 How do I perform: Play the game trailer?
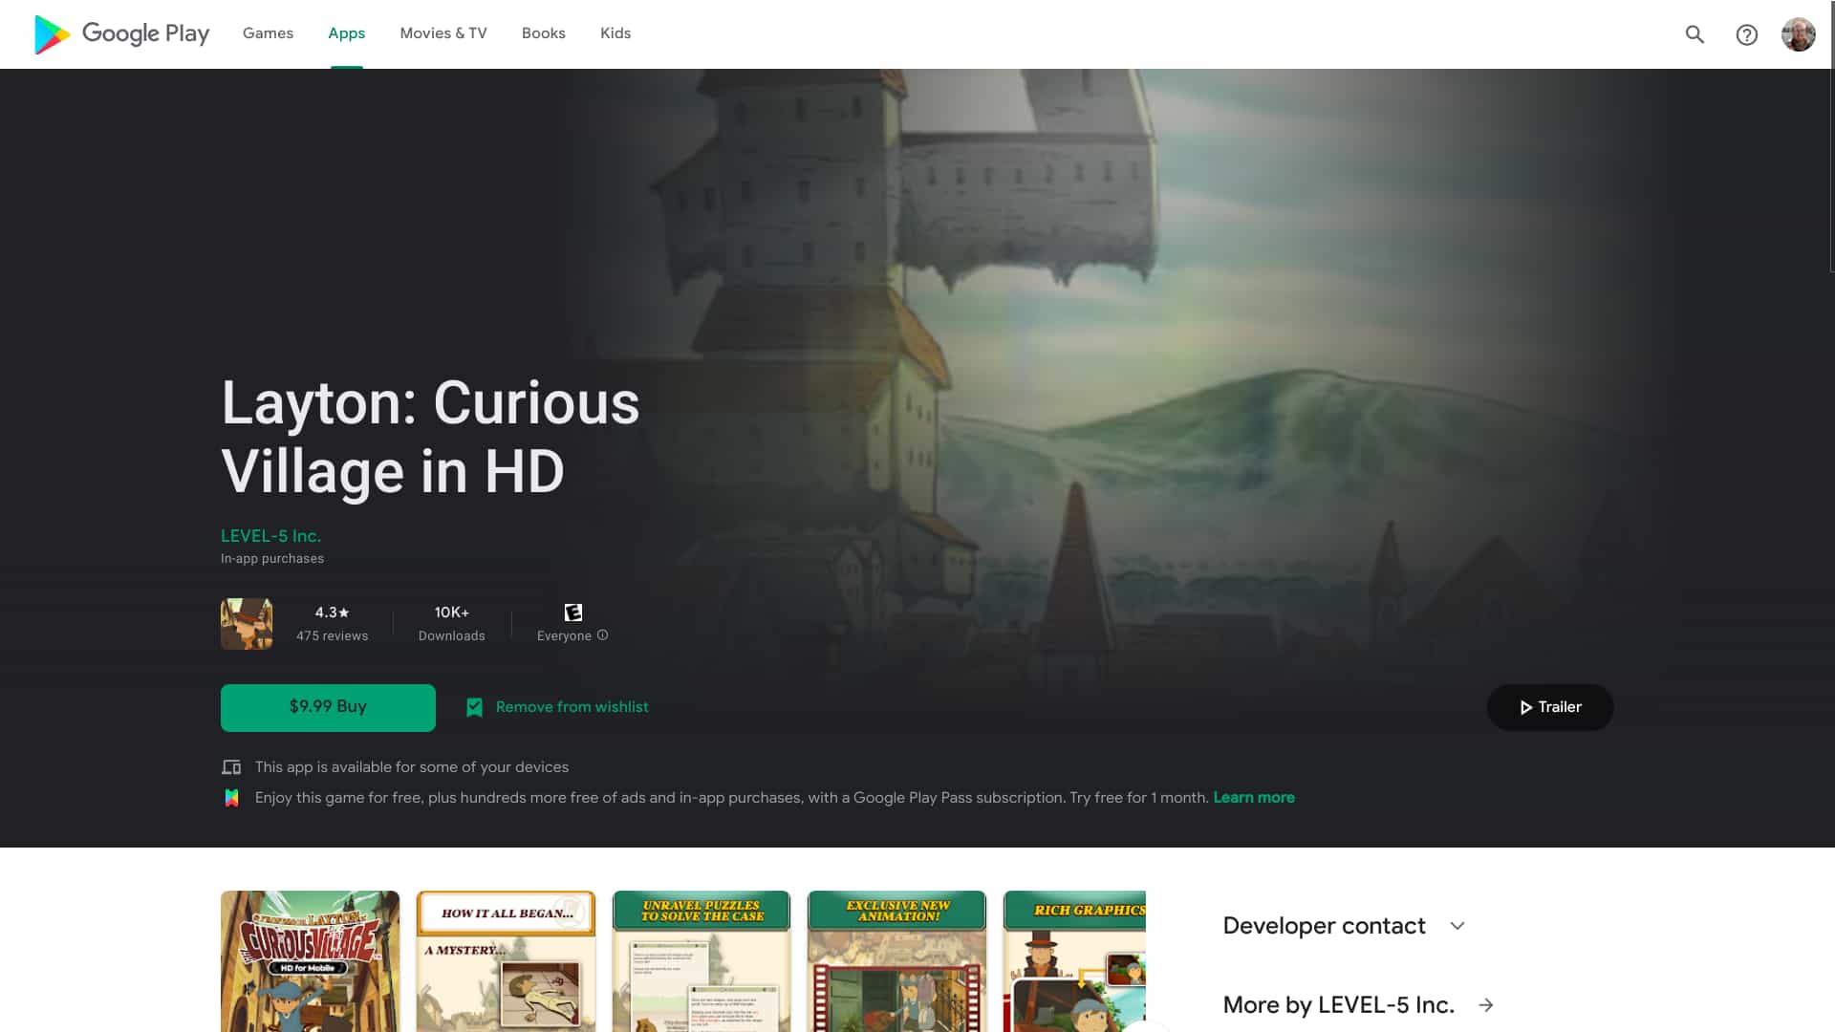coord(1549,707)
